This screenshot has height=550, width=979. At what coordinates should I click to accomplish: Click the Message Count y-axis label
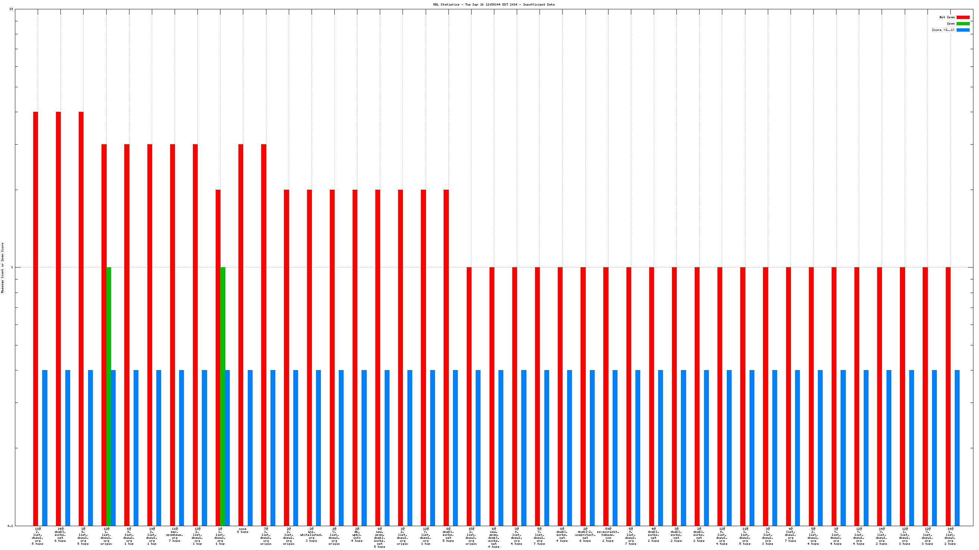pos(3,268)
